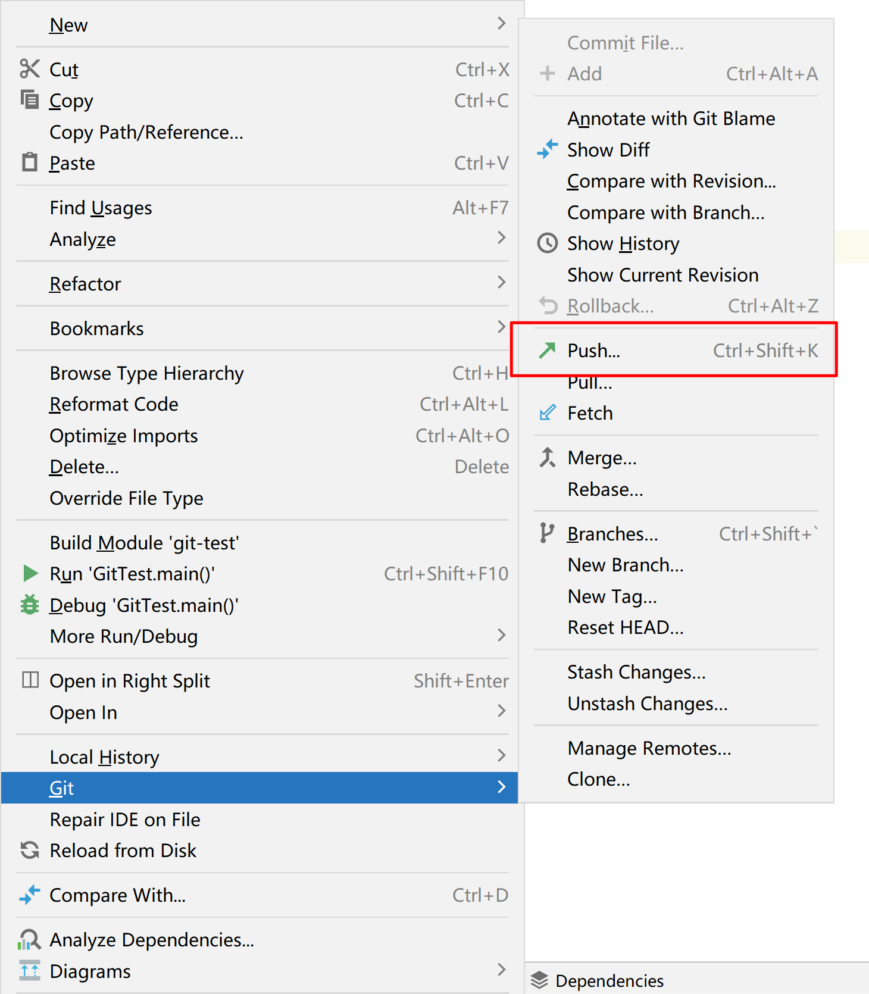Choose Stash Changes from Git menu
This screenshot has width=869, height=994.
point(636,672)
